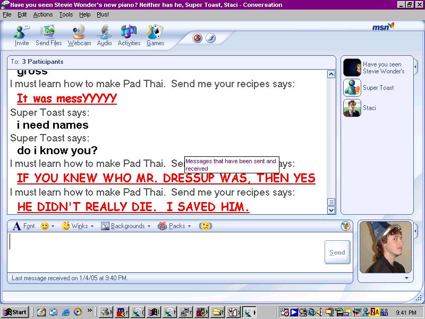
Task: Click the "3 Participants" text
Action: [42, 62]
